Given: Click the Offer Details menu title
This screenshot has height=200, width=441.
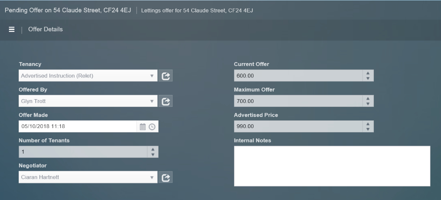Looking at the screenshot, I should tap(45, 29).
